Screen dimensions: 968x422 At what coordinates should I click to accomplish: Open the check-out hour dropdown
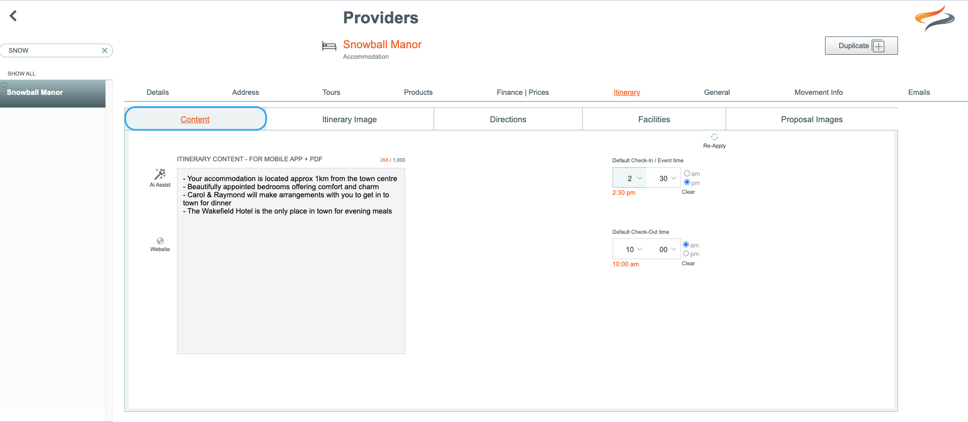(630, 249)
